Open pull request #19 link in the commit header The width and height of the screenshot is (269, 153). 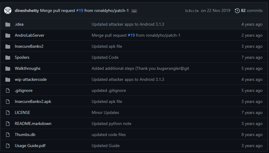pos(80,11)
